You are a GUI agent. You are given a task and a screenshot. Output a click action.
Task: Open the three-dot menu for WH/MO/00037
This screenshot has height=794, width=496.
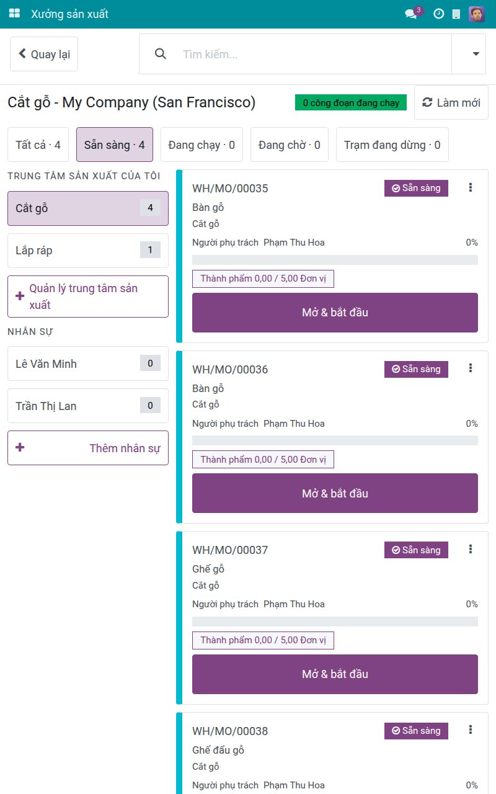coord(471,549)
